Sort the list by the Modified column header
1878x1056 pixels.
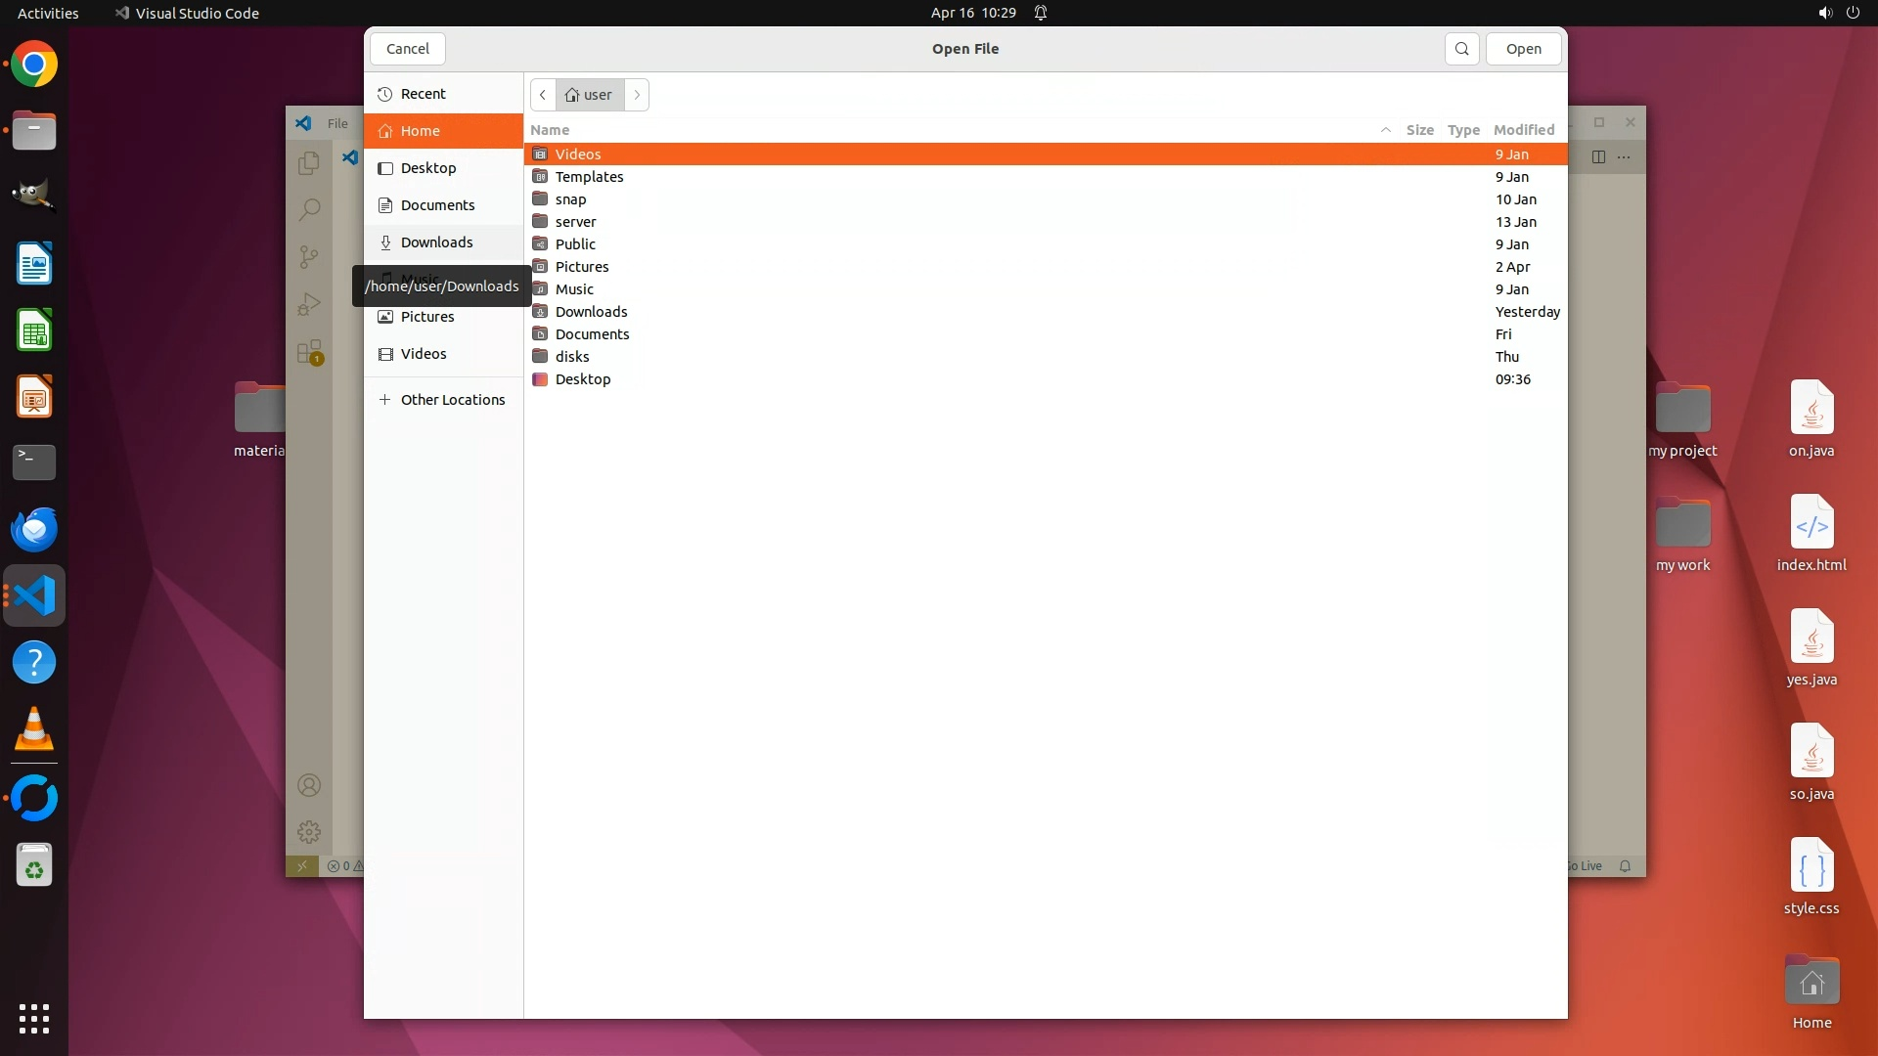[x=1523, y=130]
